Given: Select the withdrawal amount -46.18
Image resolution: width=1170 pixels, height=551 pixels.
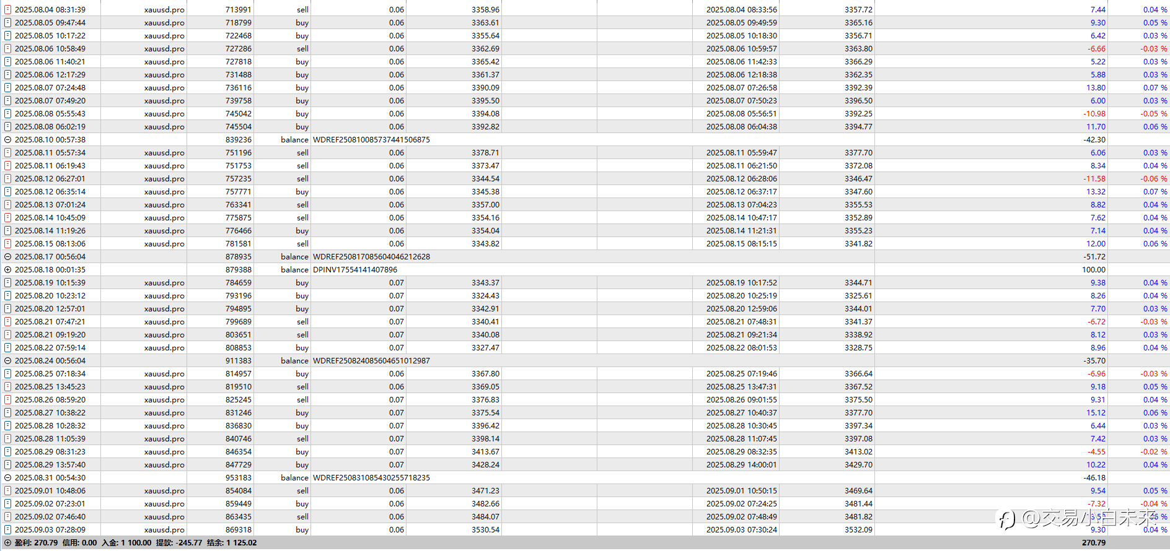Looking at the screenshot, I should pos(1094,477).
